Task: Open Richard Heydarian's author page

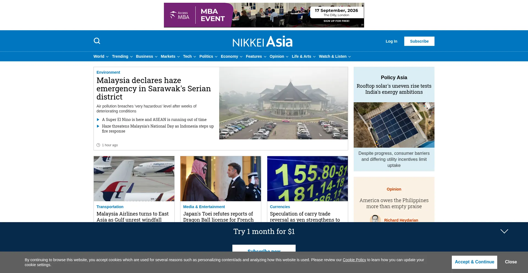Action: click(x=401, y=220)
